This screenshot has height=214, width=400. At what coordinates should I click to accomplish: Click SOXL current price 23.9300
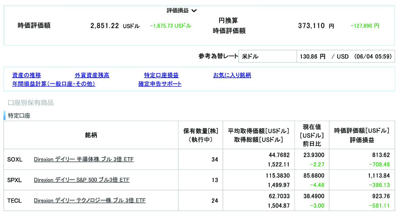pos(314,155)
